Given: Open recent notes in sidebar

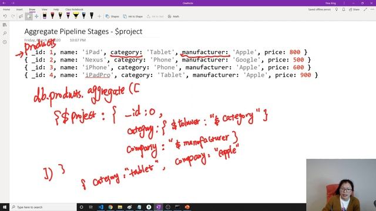Looking at the screenshot, I should click(x=5, y=42).
